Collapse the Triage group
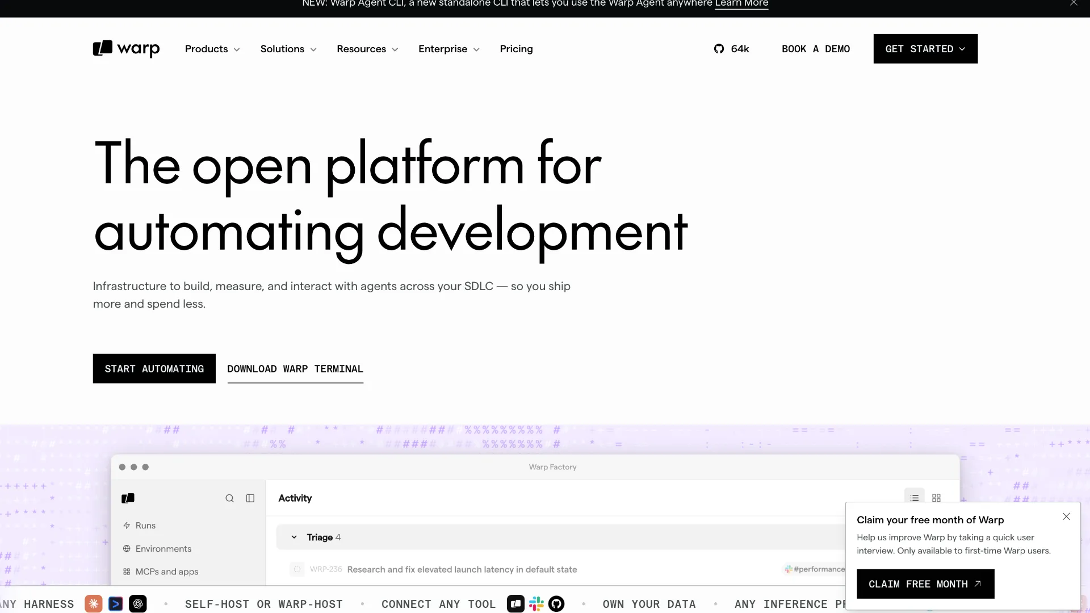Viewport: 1090px width, 613px height. click(x=294, y=538)
